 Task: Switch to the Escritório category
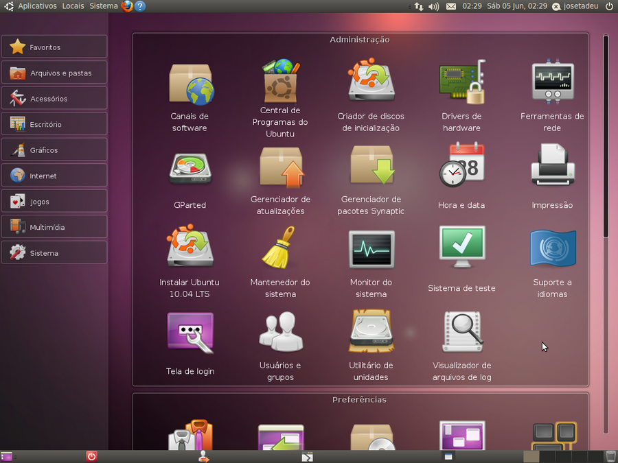click(54, 124)
